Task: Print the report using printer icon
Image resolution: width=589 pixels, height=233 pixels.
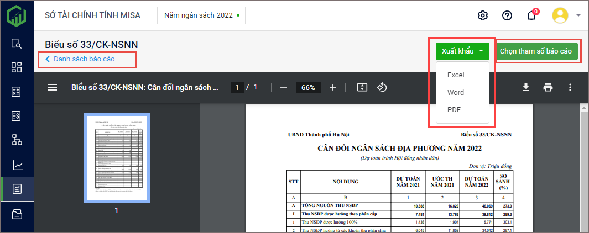Action: (x=548, y=87)
